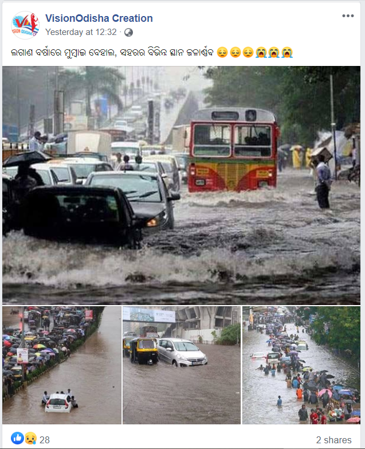This screenshot has height=449, width=365.
Task: Click the Yesterday at 12:32 timestamp
Action: 81,32
